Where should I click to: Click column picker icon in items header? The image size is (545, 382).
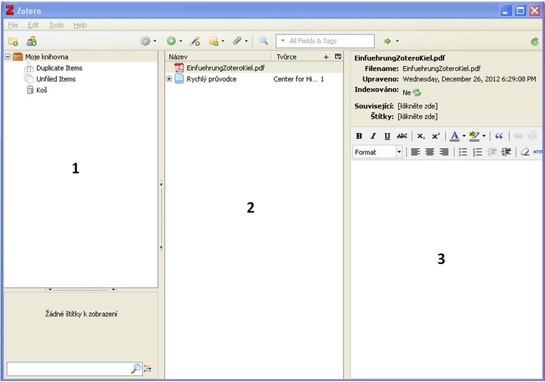tap(338, 56)
